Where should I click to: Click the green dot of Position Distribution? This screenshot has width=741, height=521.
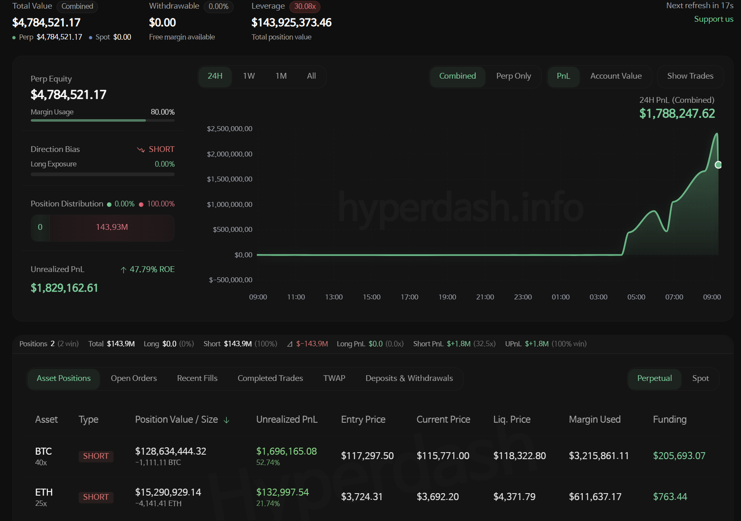click(109, 204)
